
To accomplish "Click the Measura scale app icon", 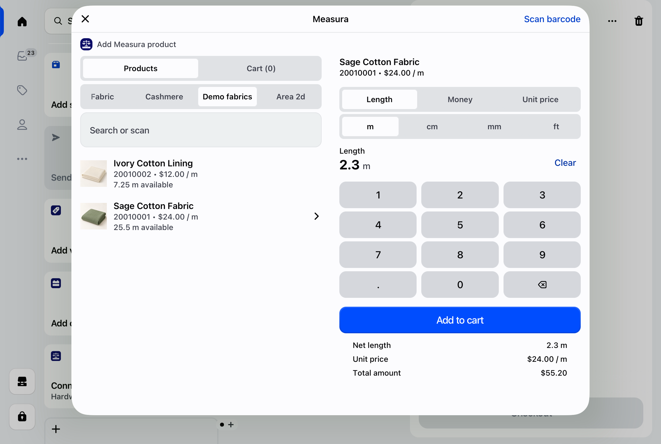I will point(86,44).
